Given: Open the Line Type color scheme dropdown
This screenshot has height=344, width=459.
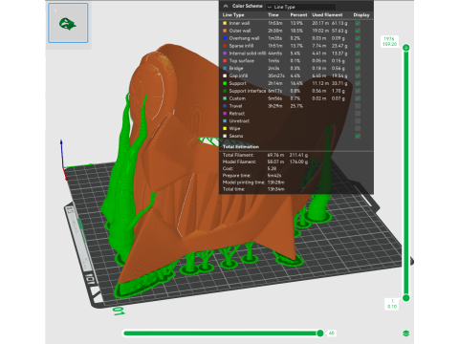Looking at the screenshot, I should [x=301, y=7].
